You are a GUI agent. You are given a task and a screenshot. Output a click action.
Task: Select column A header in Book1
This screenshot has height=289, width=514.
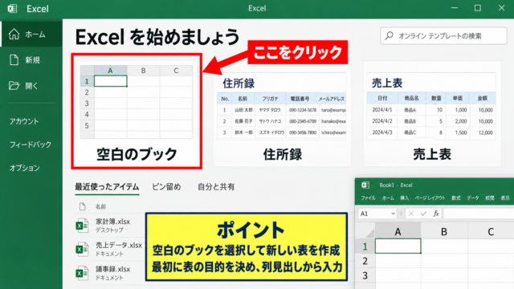click(398, 231)
